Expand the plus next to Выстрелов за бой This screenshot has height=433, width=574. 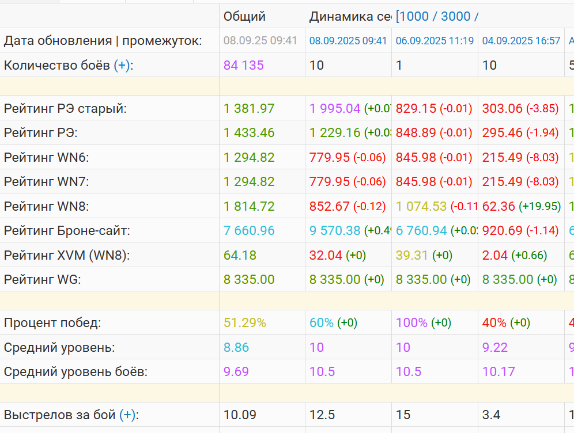(128, 415)
